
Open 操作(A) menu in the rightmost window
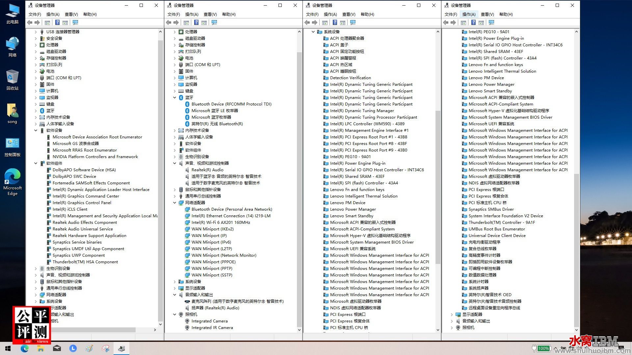click(468, 14)
